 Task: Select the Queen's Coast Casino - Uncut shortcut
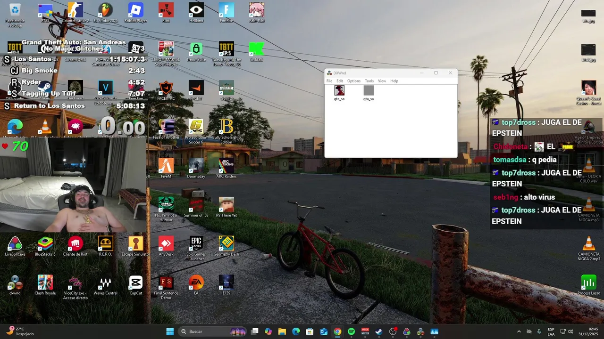589,93
